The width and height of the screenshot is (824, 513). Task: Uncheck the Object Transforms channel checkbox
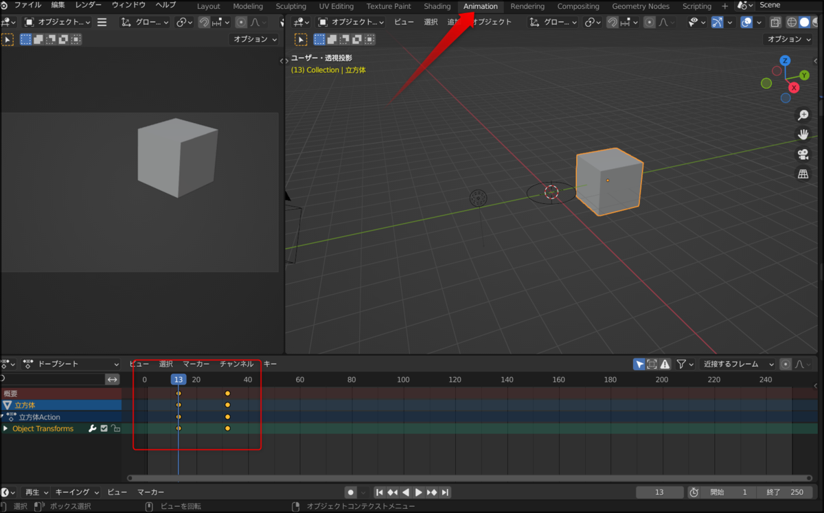tap(104, 429)
